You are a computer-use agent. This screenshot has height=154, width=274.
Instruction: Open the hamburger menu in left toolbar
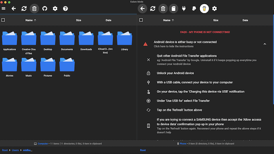click(4, 8)
